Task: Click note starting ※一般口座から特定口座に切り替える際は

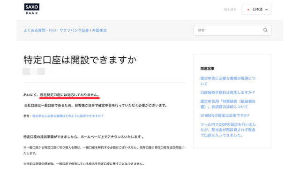Action: (104, 150)
